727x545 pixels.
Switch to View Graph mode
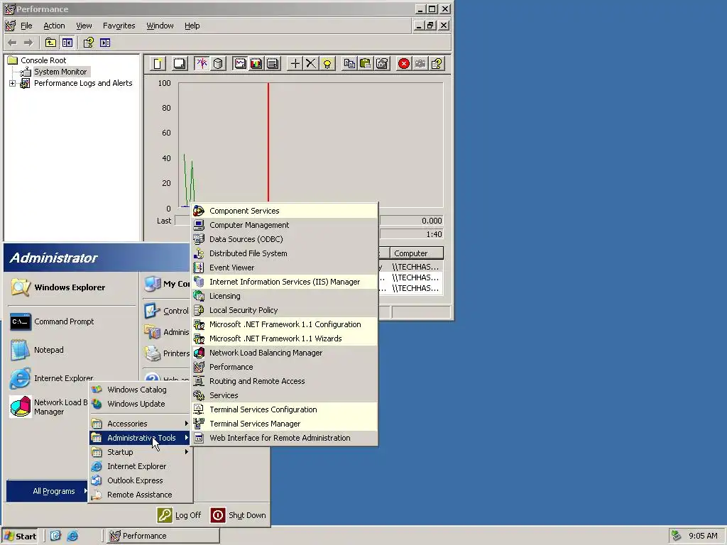tap(240, 63)
